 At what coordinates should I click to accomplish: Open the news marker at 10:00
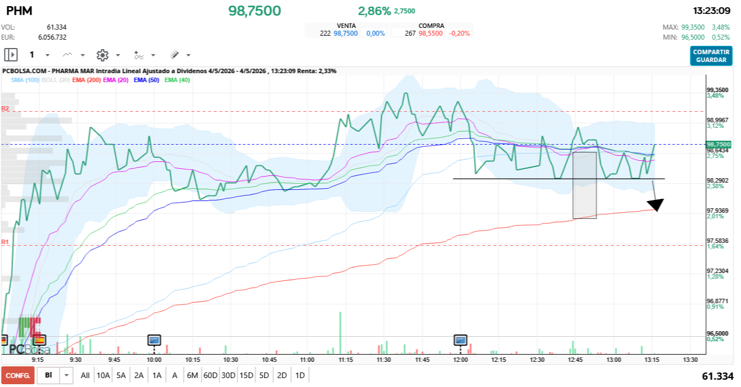(x=154, y=339)
